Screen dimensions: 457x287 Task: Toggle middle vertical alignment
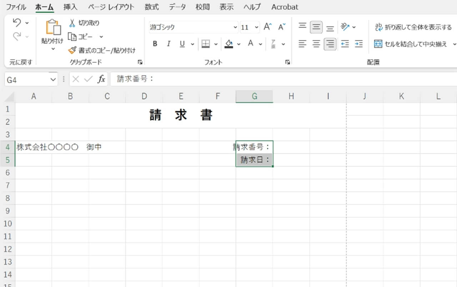(x=316, y=27)
